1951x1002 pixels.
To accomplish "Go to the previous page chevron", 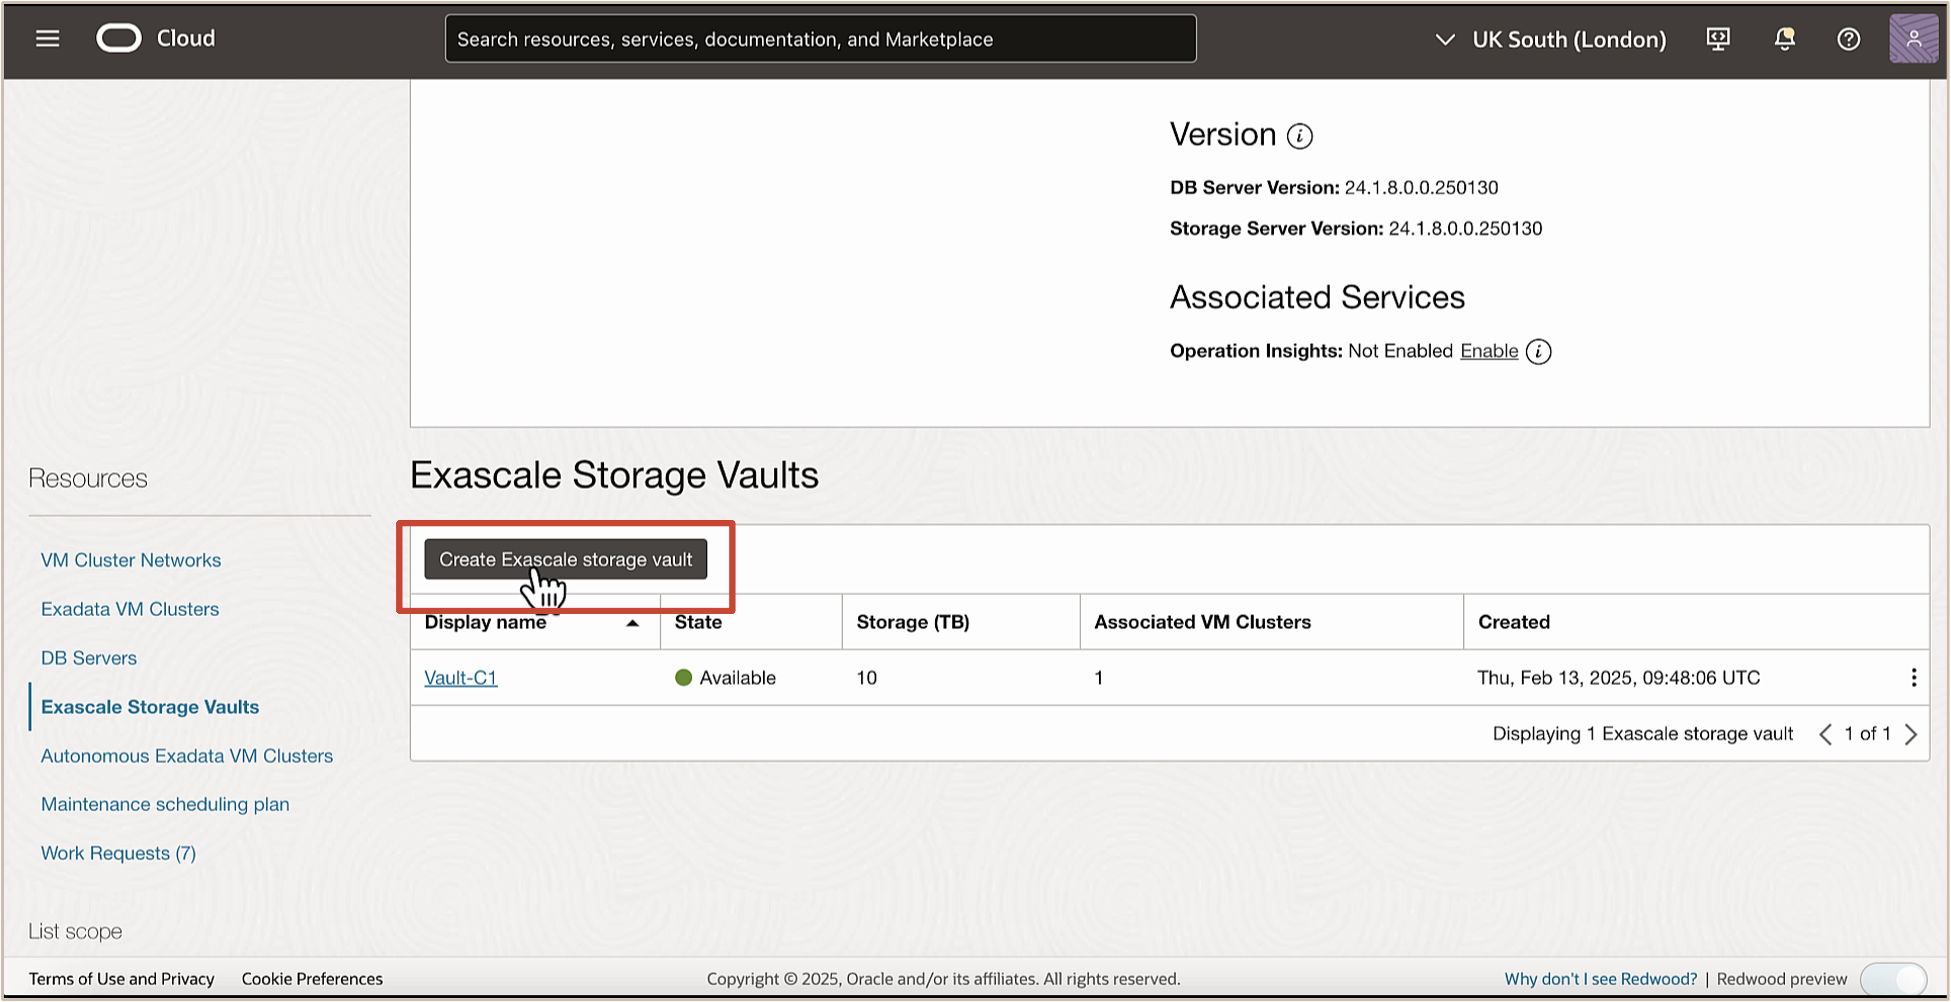I will 1825,734.
